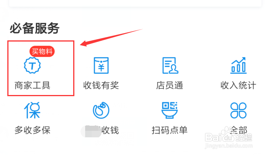The width and height of the screenshot is (267, 155).
Task: Open the 扫码点单 QR bowl icon
Action: [170, 110]
